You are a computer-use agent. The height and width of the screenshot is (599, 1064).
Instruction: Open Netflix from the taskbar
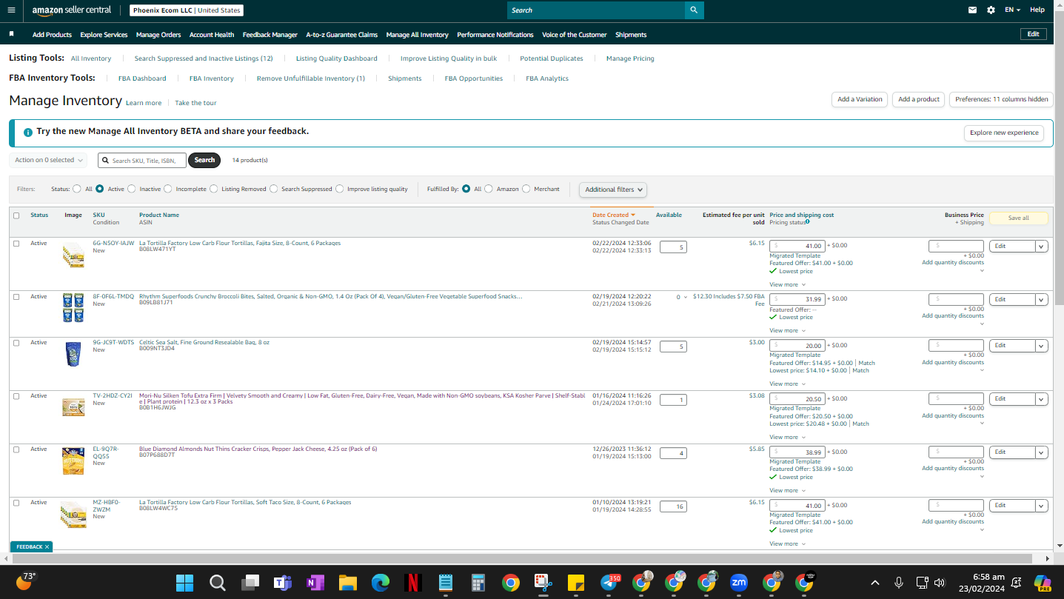pyautogui.click(x=413, y=583)
